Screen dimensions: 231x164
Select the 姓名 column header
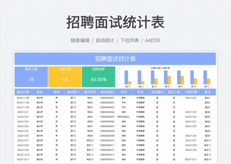[40, 92]
